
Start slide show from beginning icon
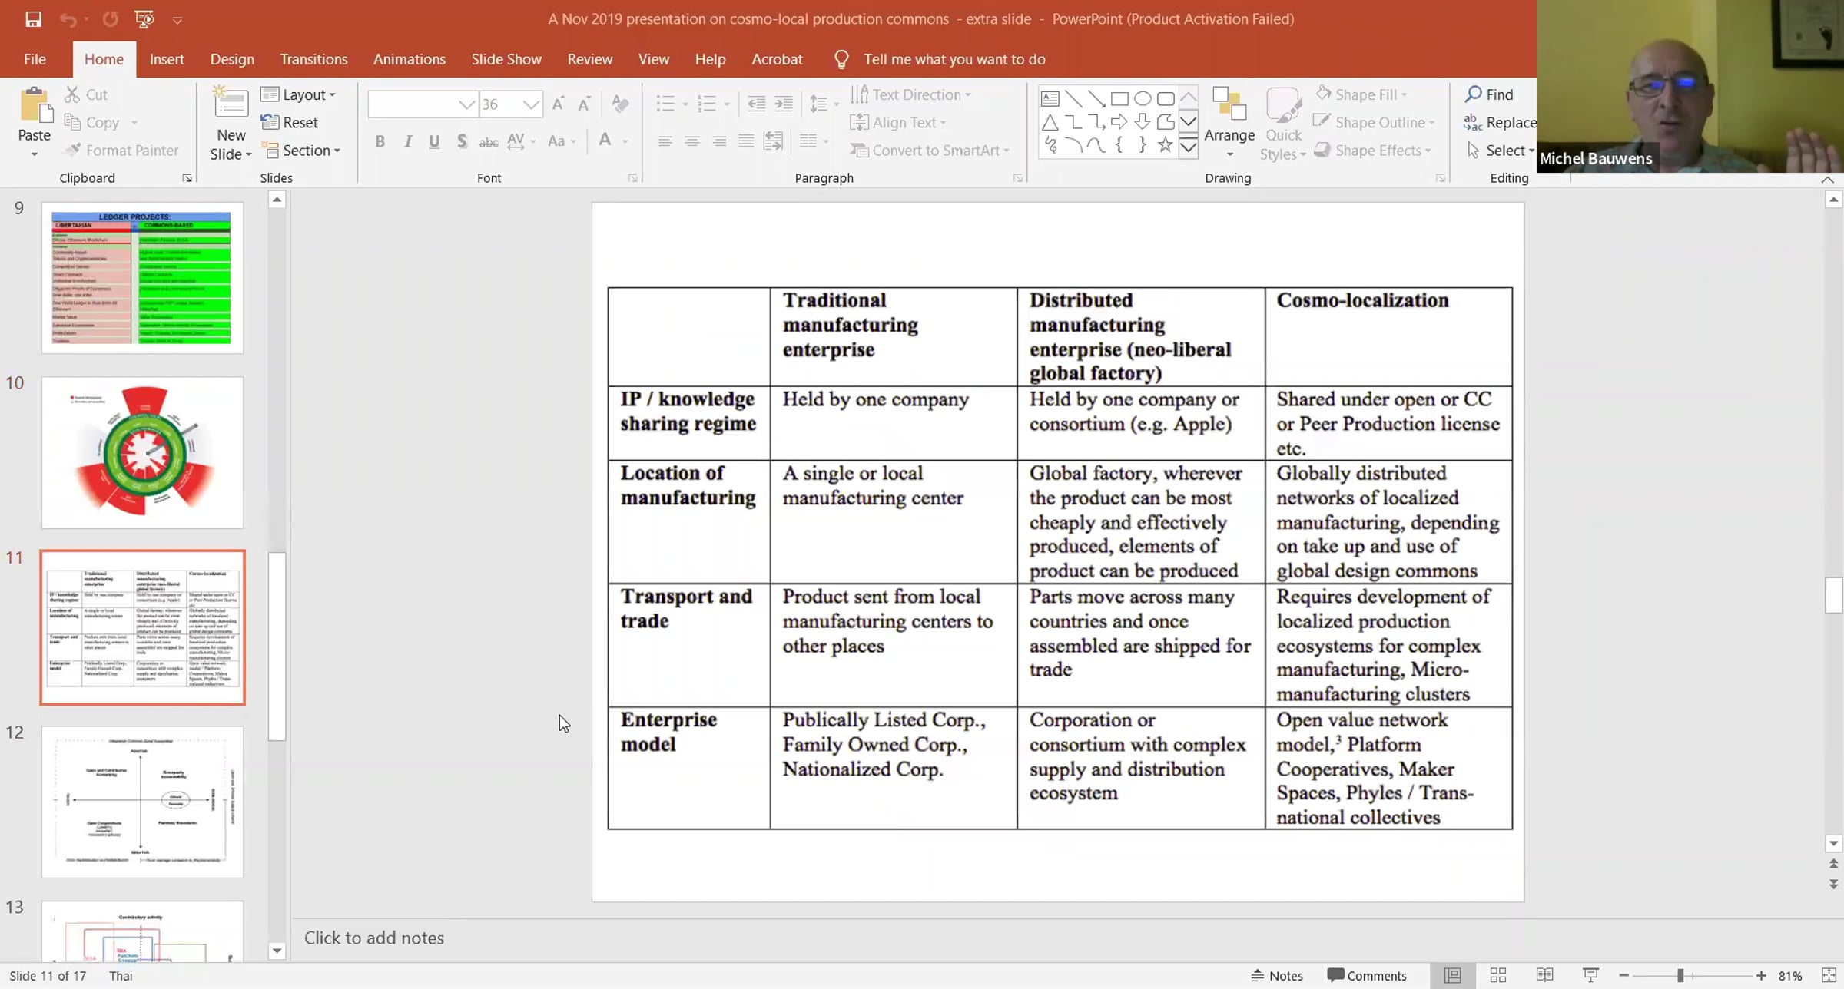[144, 19]
